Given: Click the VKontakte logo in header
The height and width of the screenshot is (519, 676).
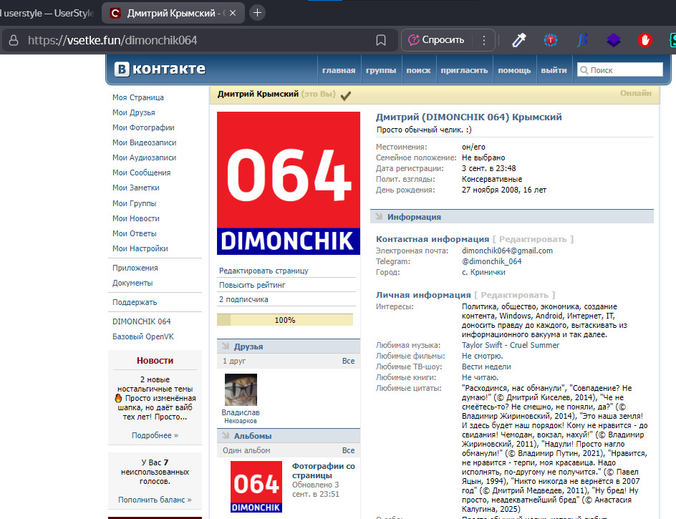Looking at the screenshot, I should [x=160, y=69].
